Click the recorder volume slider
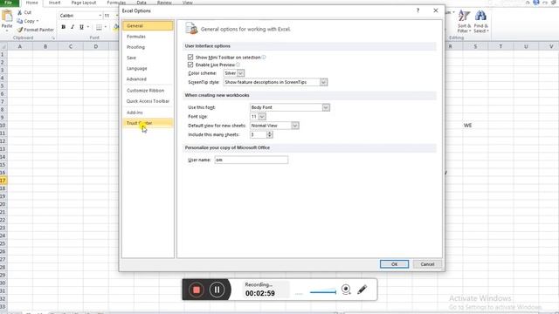This screenshot has width=559, height=314. (x=323, y=292)
